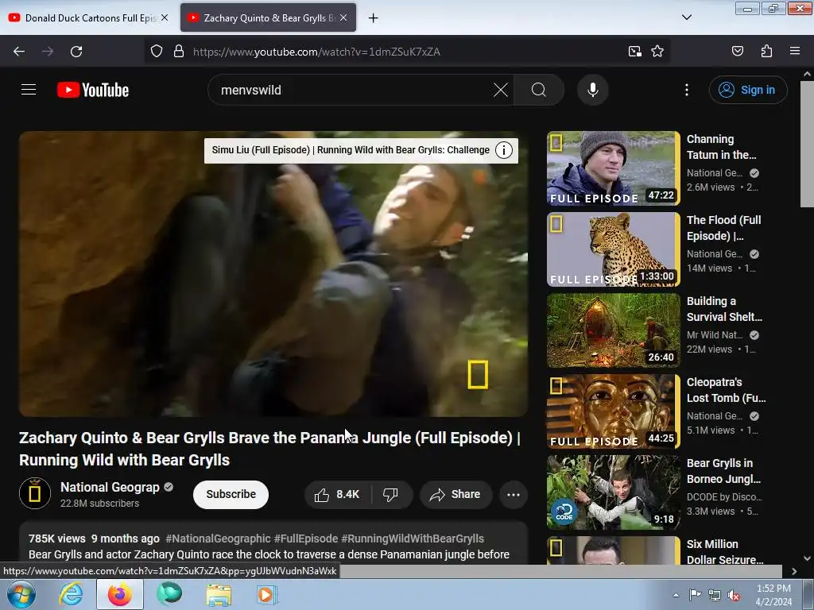The image size is (814, 610).
Task: Click 'Six Million Dollar Seizure' title
Action: pos(725,552)
